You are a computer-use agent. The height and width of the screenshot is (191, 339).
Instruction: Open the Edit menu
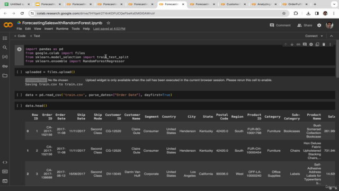coord(28,29)
